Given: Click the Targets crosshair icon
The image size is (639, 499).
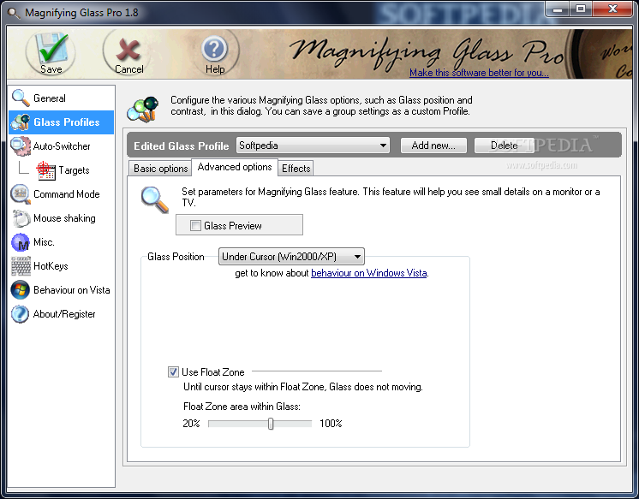Looking at the screenshot, I should point(45,170).
